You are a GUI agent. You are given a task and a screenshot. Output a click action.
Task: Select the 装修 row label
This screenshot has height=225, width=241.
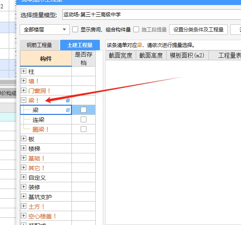[34, 187]
